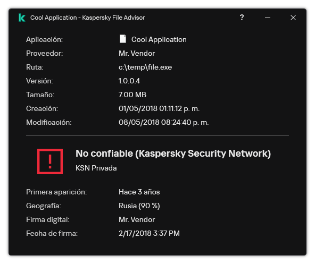Click the red exclamation warning icon
Image resolution: width=315 pixels, height=264 pixels.
(x=50, y=161)
